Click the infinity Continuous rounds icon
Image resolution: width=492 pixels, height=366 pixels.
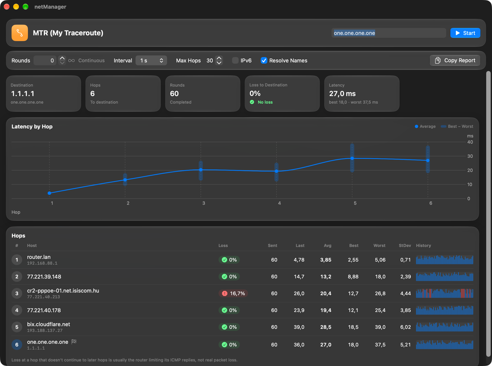click(71, 60)
